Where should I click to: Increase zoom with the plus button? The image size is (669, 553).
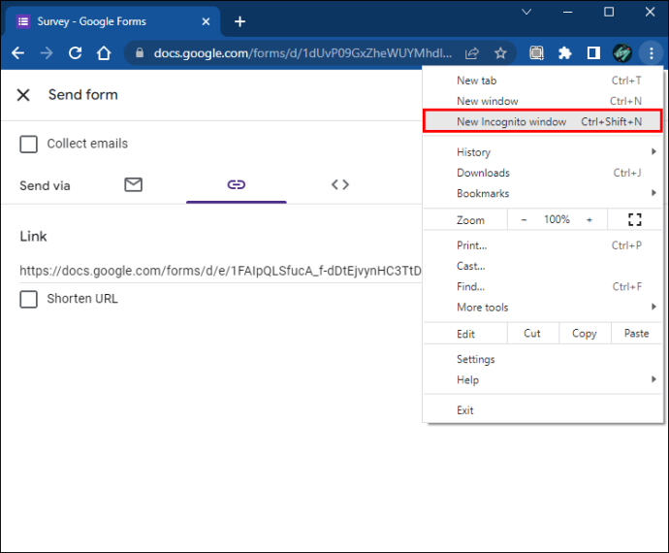[589, 219]
